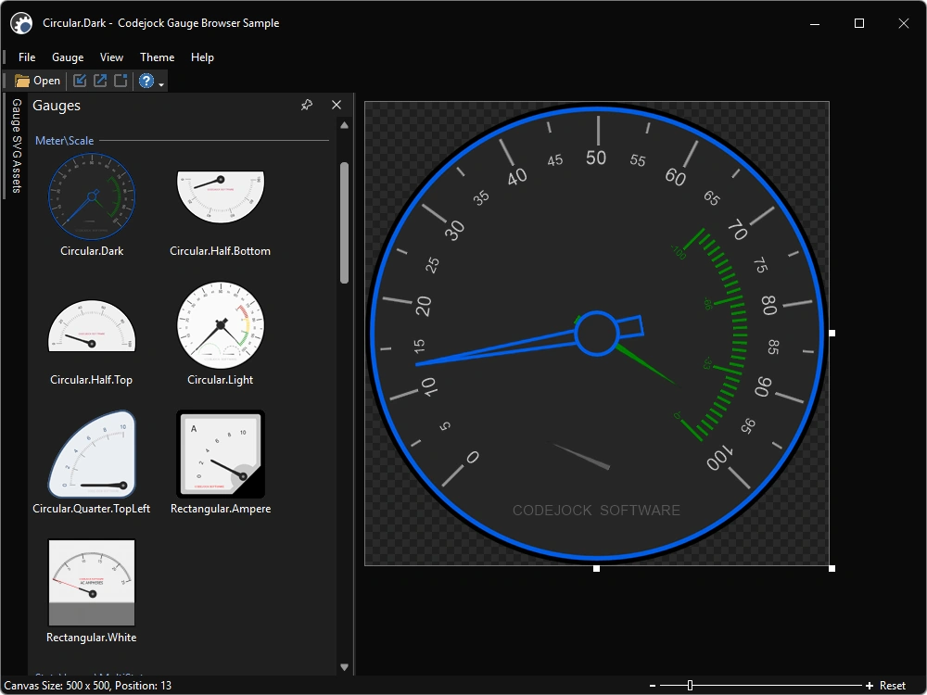
Task: Click the zoom slider plus button
Action: pyautogui.click(x=870, y=686)
